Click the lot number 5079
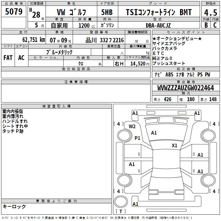This screenshot has width=221, height=221. pos(14,12)
